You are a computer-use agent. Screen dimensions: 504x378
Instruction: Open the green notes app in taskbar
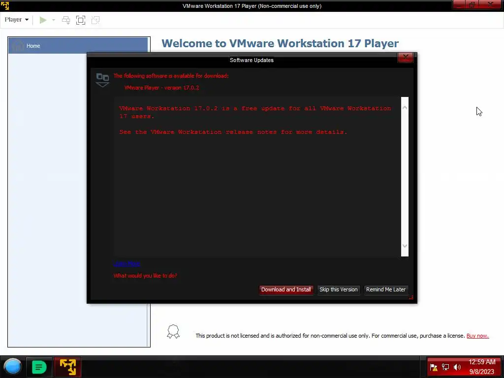click(39, 367)
